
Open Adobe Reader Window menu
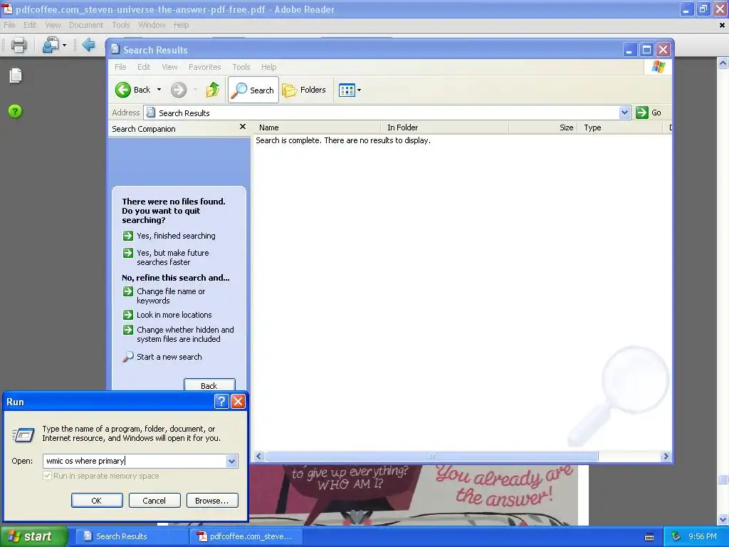[152, 25]
